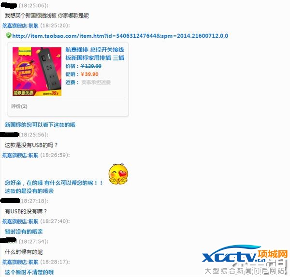Click the strikethrough price ¥129.00
The image size is (290, 277).
pos(91,66)
